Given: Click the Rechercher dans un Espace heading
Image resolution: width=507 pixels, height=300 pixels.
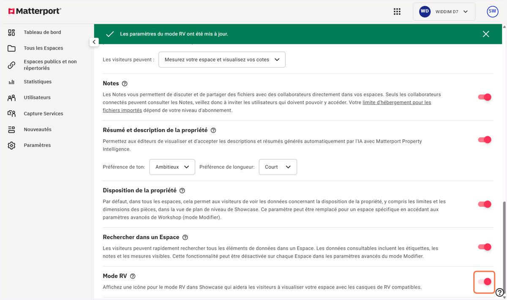Looking at the screenshot, I should click(x=141, y=237).
